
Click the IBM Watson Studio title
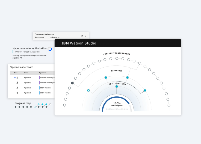tap(79, 43)
